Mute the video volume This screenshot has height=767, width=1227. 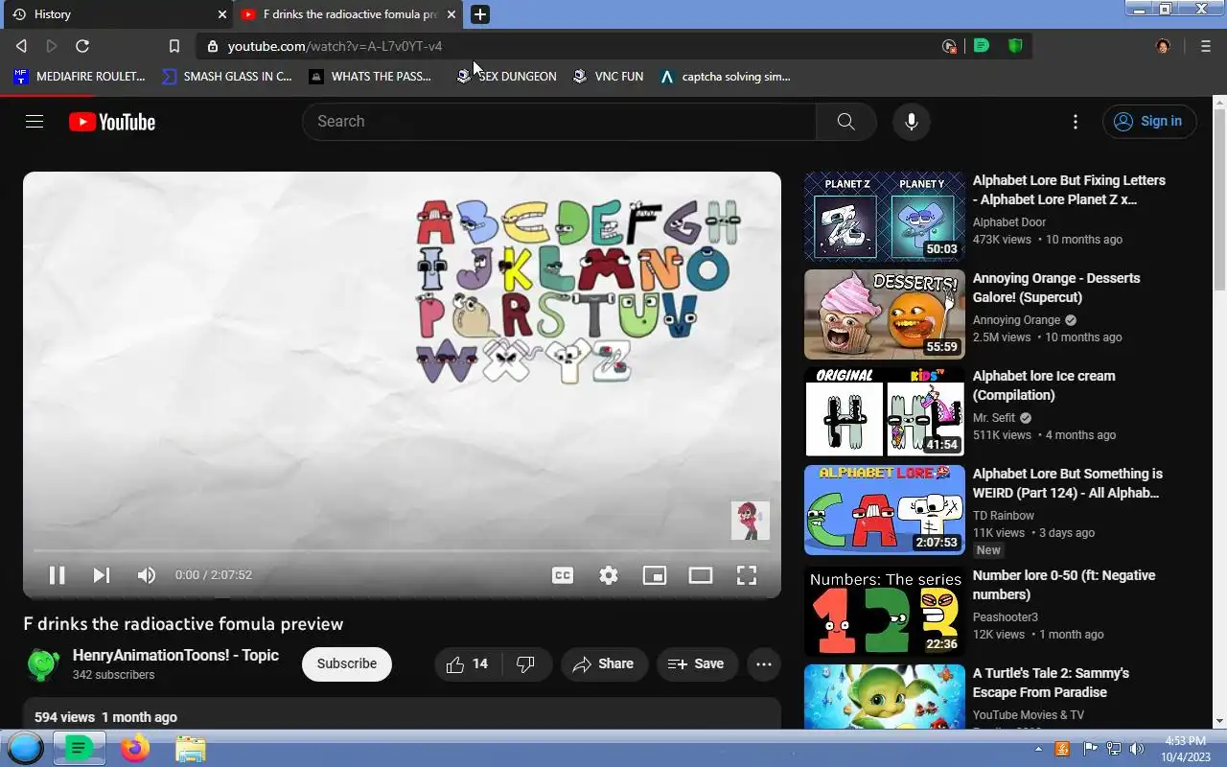146,575
